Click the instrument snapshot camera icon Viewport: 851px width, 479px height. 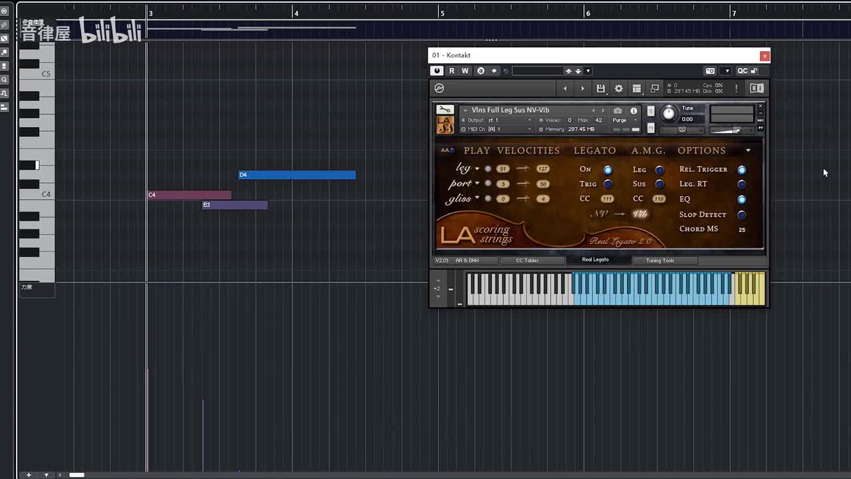(618, 110)
